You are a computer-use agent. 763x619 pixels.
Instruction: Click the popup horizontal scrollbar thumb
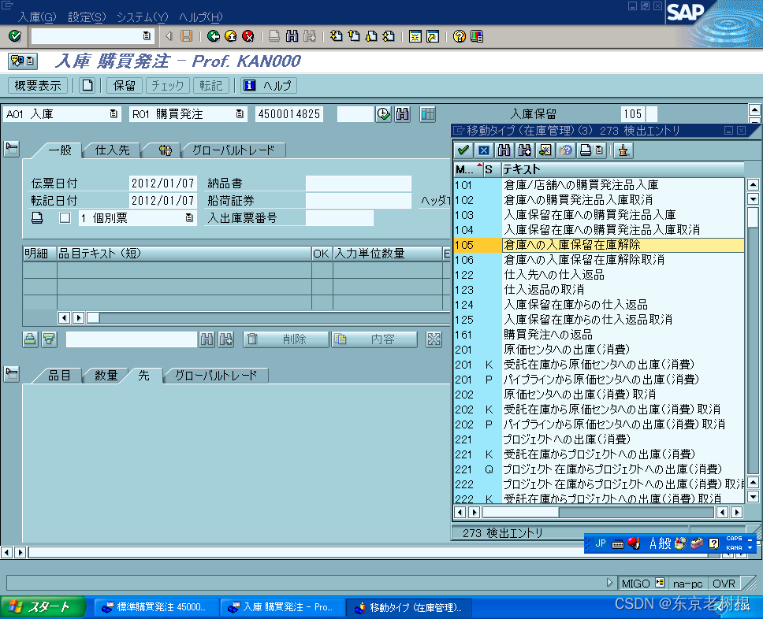521,512
